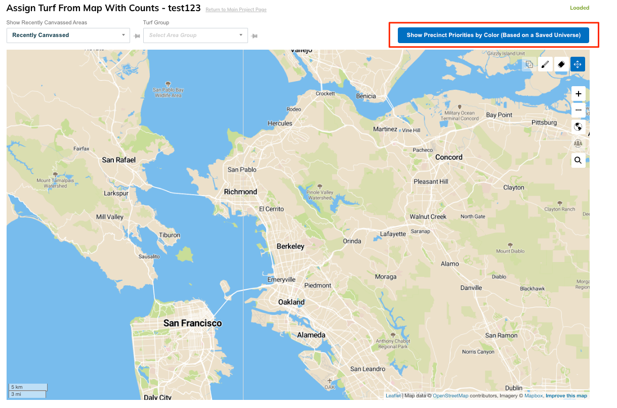Click the Hercules label on map
This screenshot has height=408, width=617.
pyautogui.click(x=280, y=123)
